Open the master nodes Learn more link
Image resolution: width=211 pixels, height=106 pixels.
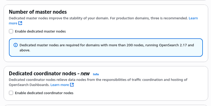click(x=193, y=18)
